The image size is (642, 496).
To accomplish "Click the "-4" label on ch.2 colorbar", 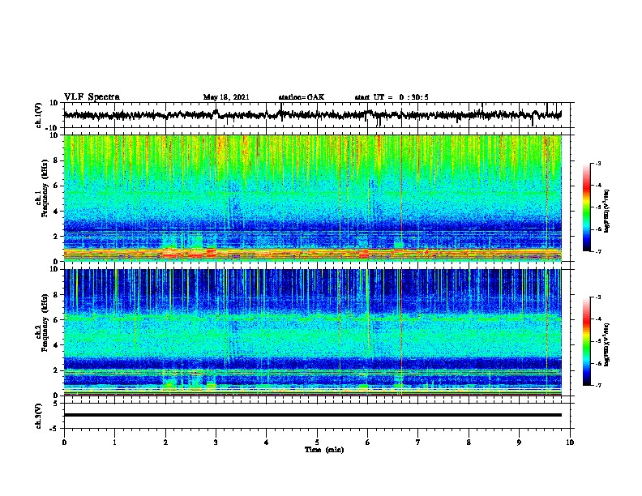I will pyautogui.click(x=597, y=319).
